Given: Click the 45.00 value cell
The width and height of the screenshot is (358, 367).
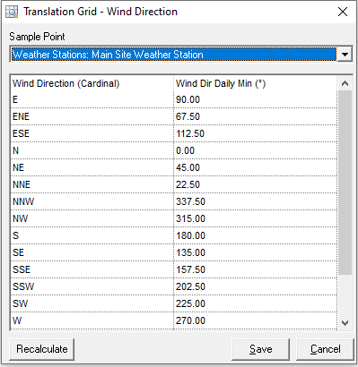Looking at the screenshot, I should click(256, 167).
